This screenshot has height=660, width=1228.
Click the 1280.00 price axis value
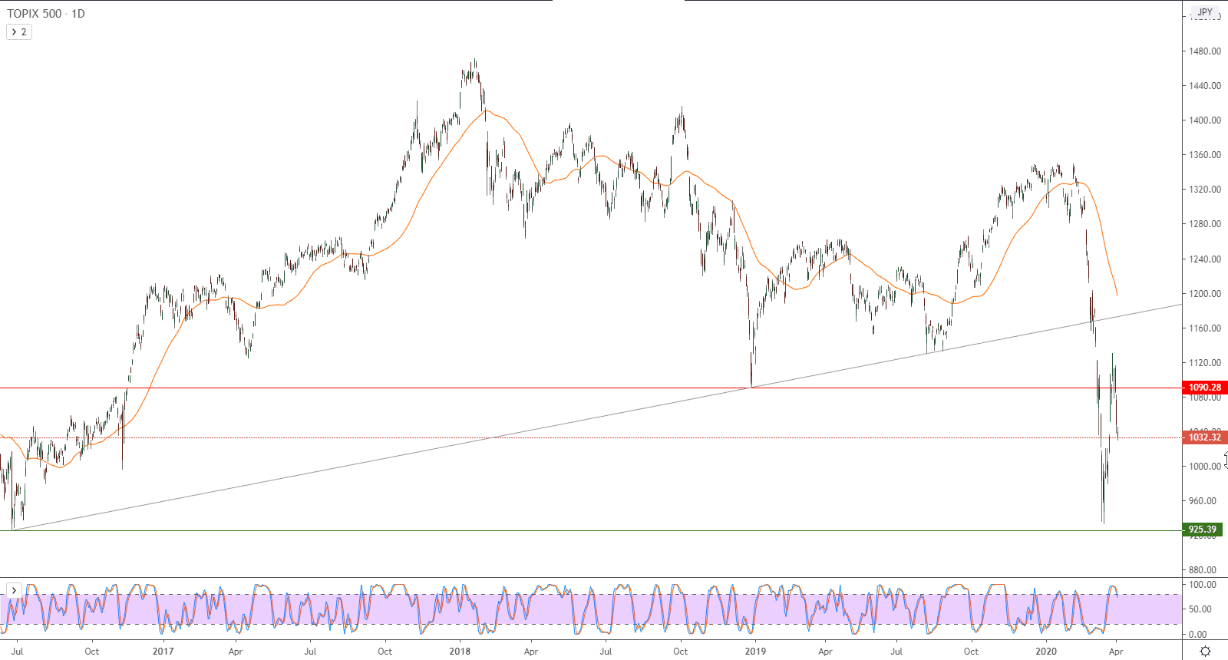[x=1205, y=224]
